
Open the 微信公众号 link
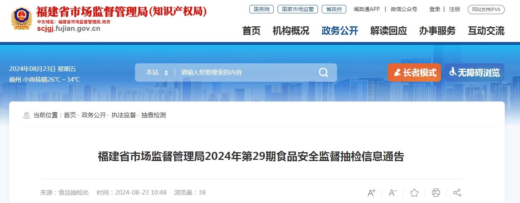[404, 9]
